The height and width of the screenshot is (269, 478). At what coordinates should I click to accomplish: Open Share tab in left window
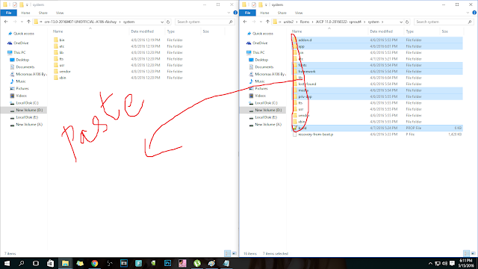tap(43, 13)
